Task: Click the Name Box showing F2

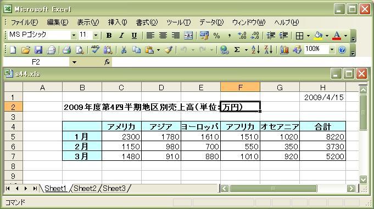Action: tap(36, 62)
